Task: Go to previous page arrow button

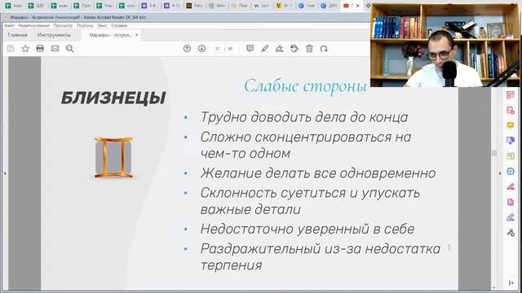Action: click(x=187, y=49)
